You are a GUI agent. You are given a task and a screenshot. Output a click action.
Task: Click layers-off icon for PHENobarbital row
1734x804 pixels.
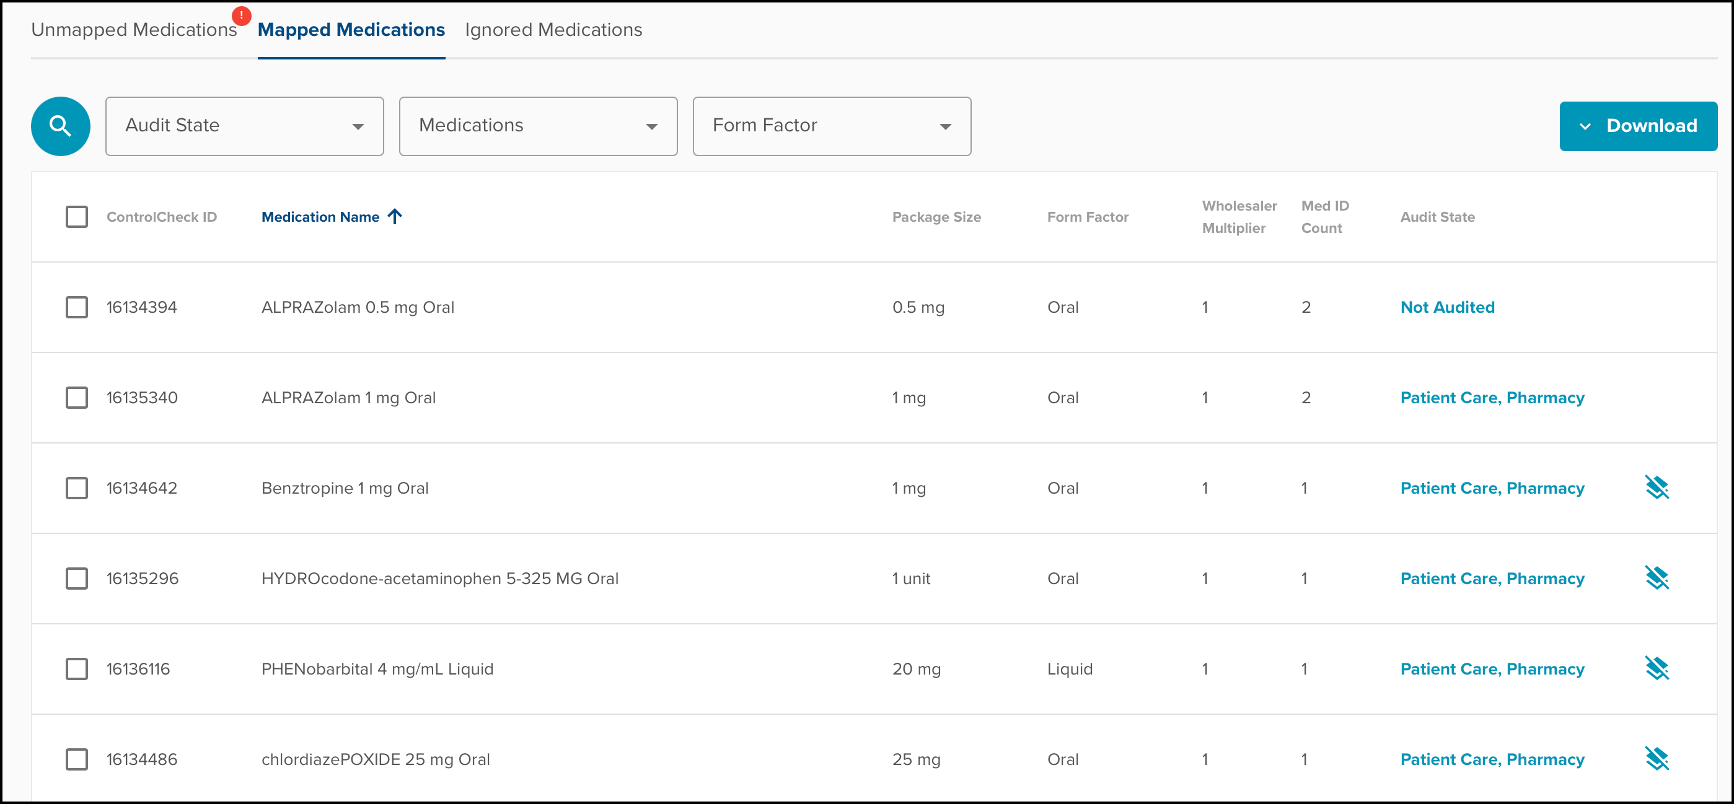(x=1656, y=668)
